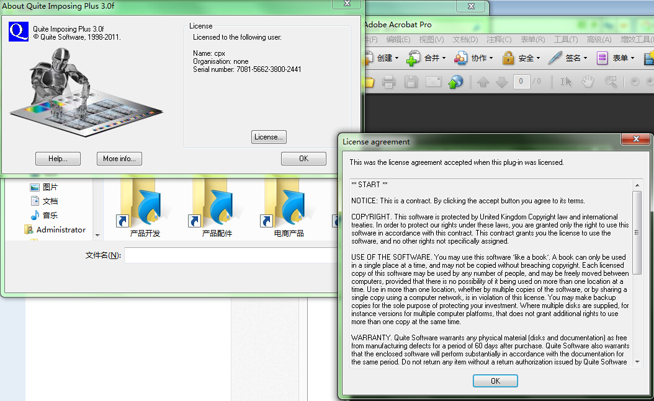This screenshot has height=401, width=654.
Task: Click the Print icon in Acrobat toolbar
Action: [x=388, y=82]
